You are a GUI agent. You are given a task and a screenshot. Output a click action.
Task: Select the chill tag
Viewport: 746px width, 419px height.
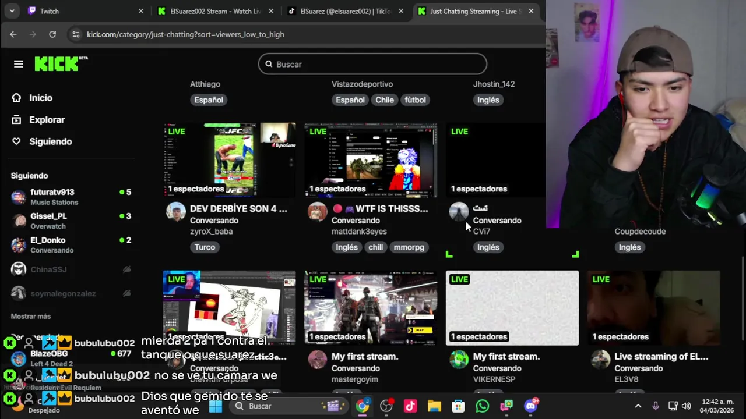[375, 247]
